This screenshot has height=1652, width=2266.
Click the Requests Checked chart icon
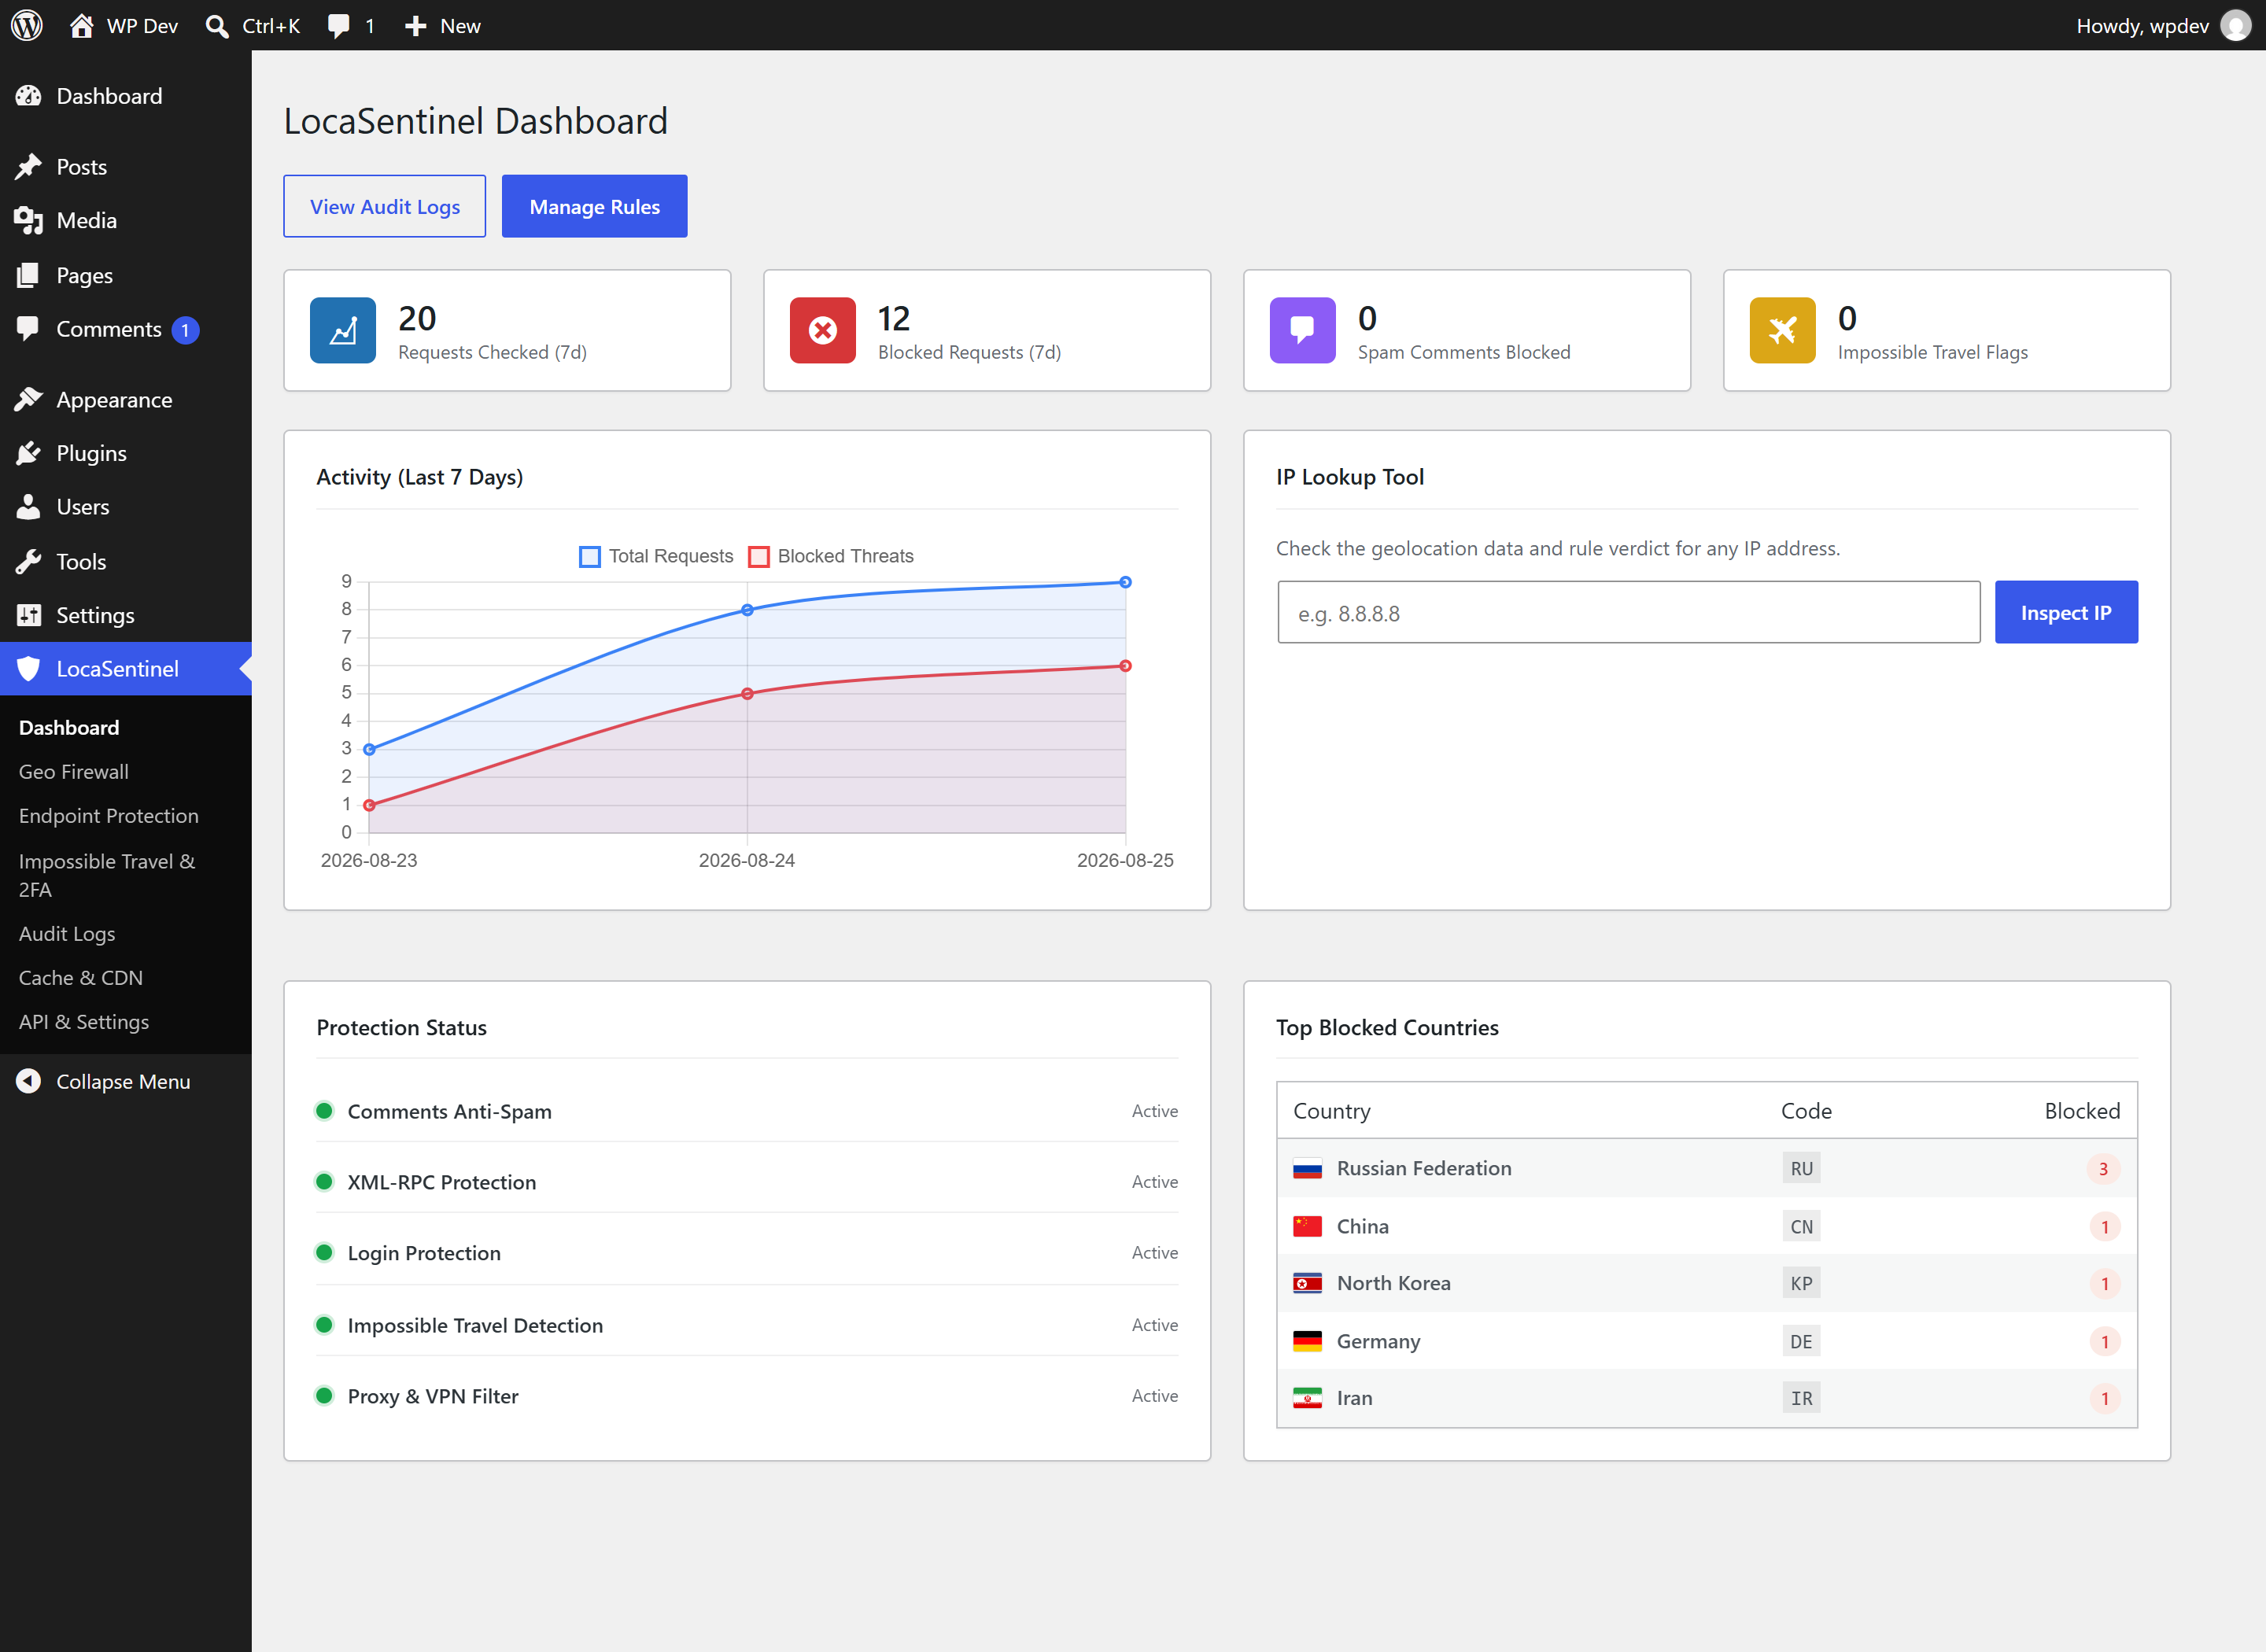pyautogui.click(x=343, y=330)
